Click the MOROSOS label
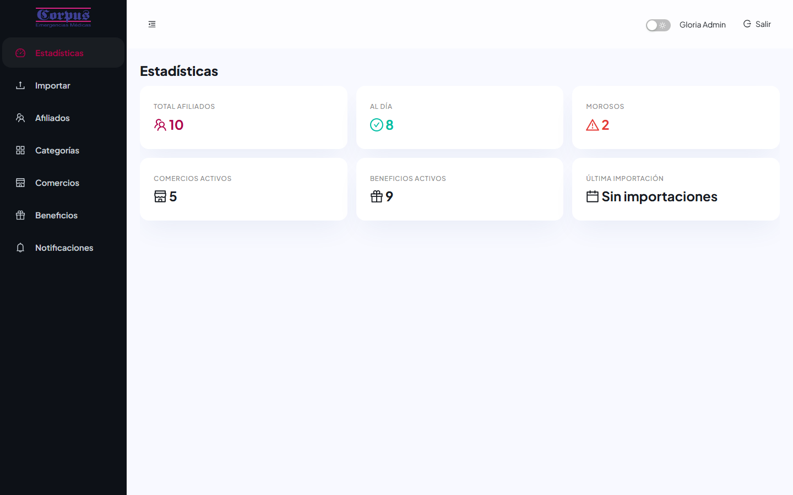 click(x=605, y=107)
